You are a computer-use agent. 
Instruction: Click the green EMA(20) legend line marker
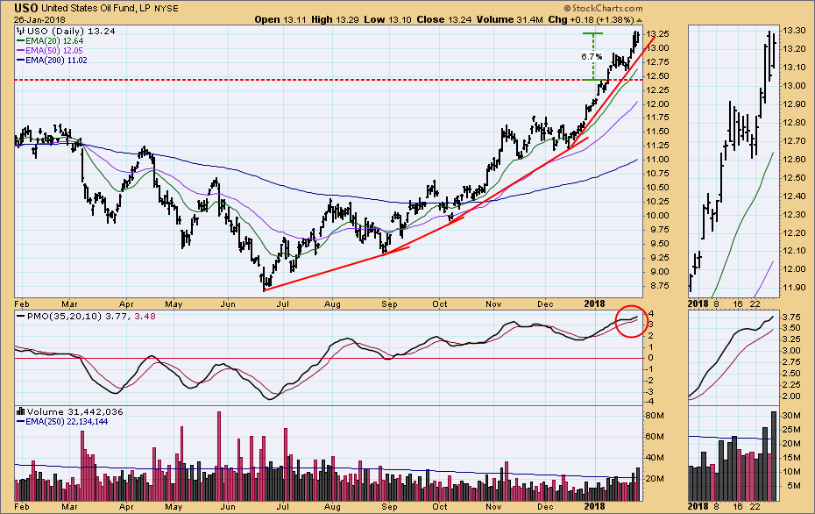point(20,41)
